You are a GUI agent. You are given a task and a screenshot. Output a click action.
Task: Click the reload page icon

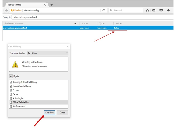click(x=103, y=10)
